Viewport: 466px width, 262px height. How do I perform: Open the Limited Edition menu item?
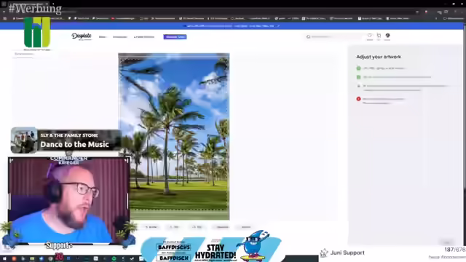pos(144,37)
